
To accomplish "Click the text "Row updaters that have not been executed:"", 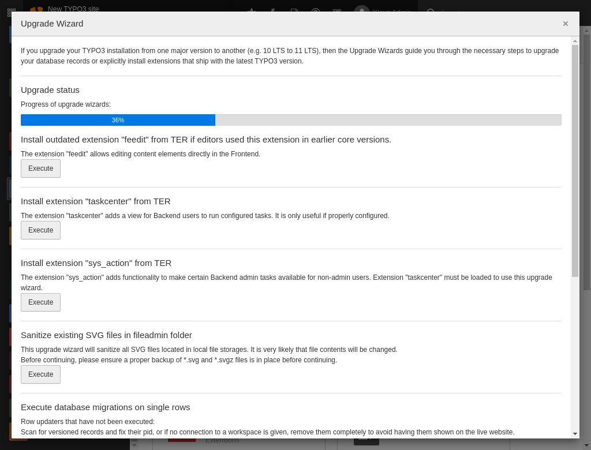I will point(88,422).
